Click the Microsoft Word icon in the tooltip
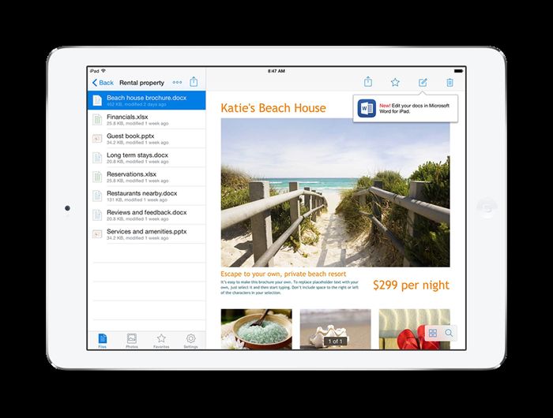This screenshot has width=553, height=418. coord(367,108)
